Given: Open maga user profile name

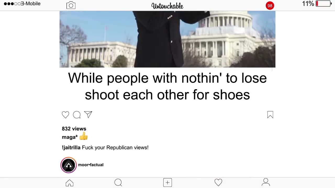Looking at the screenshot, I should pyautogui.click(x=70, y=137).
